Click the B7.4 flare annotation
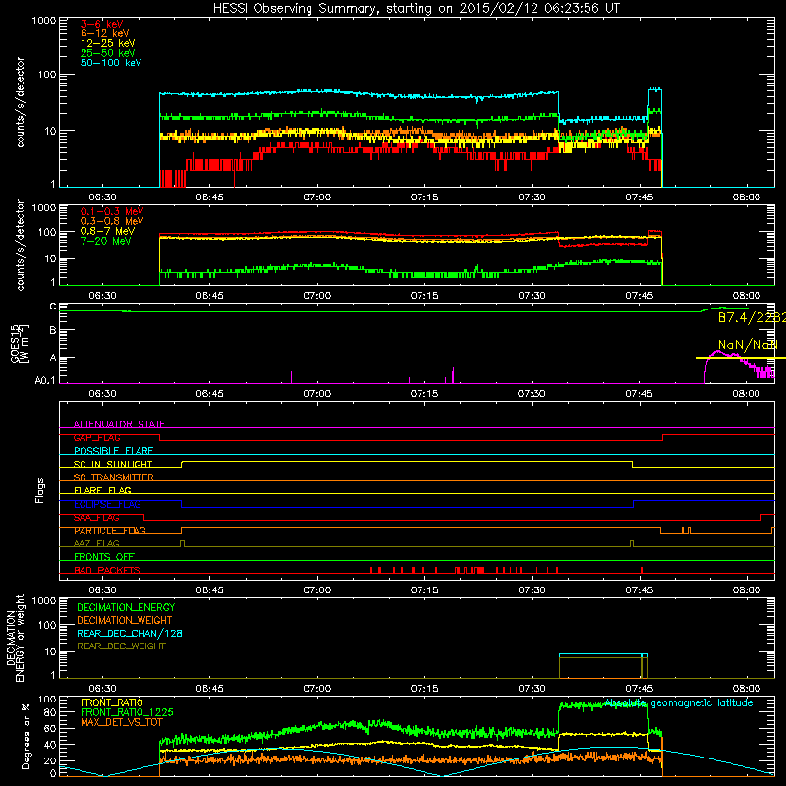This screenshot has width=786, height=786. pyautogui.click(x=752, y=317)
